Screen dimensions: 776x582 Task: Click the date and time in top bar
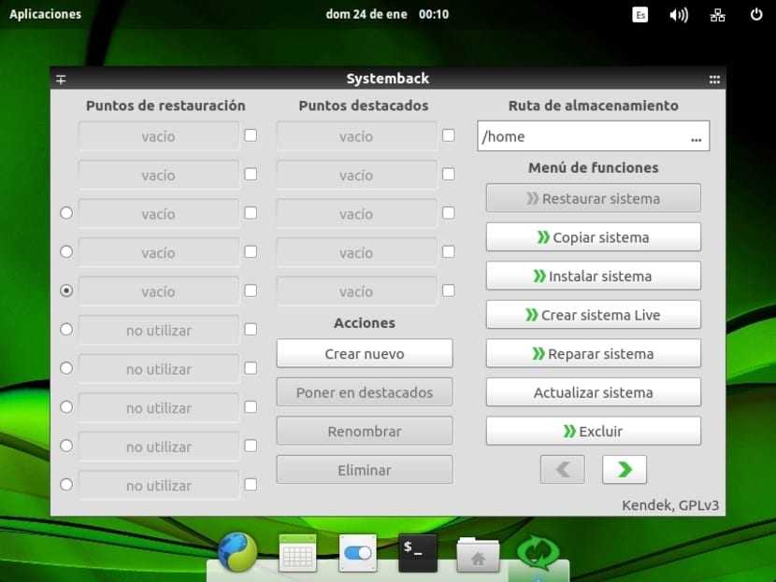[x=387, y=14]
